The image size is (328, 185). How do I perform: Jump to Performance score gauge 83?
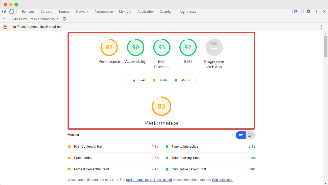(109, 47)
